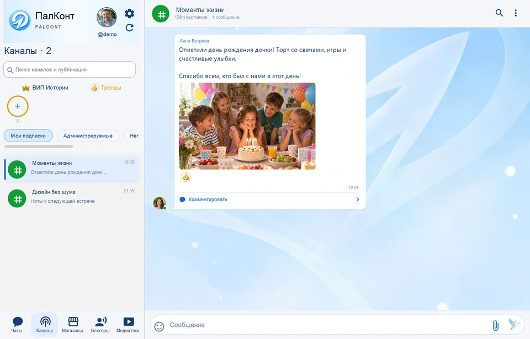Focus the channel and publication search field
The height and width of the screenshot is (339, 530).
click(70, 69)
